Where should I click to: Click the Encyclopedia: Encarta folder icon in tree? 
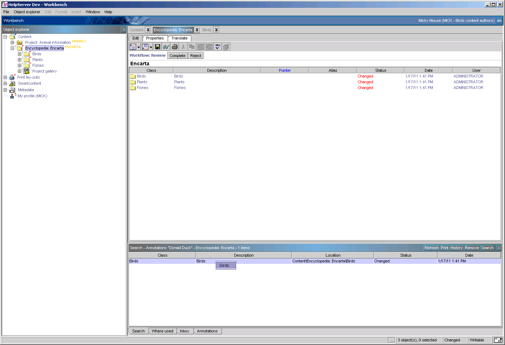pos(19,48)
